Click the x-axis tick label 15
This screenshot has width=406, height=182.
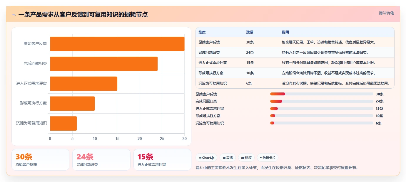tap(117, 139)
